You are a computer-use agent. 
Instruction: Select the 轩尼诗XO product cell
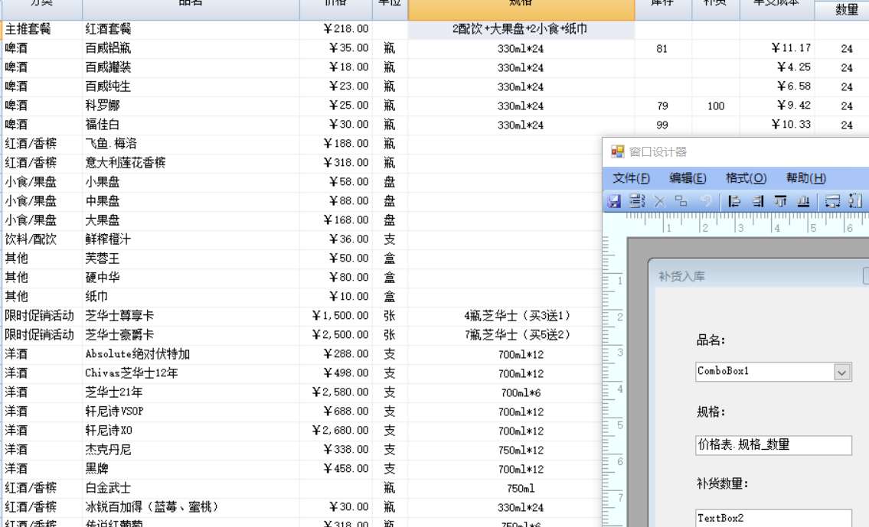point(191,431)
